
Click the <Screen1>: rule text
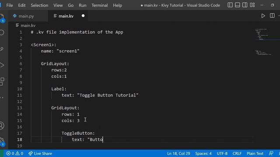(x=44, y=45)
